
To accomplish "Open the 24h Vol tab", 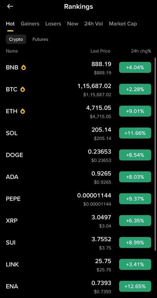I will coord(94,24).
